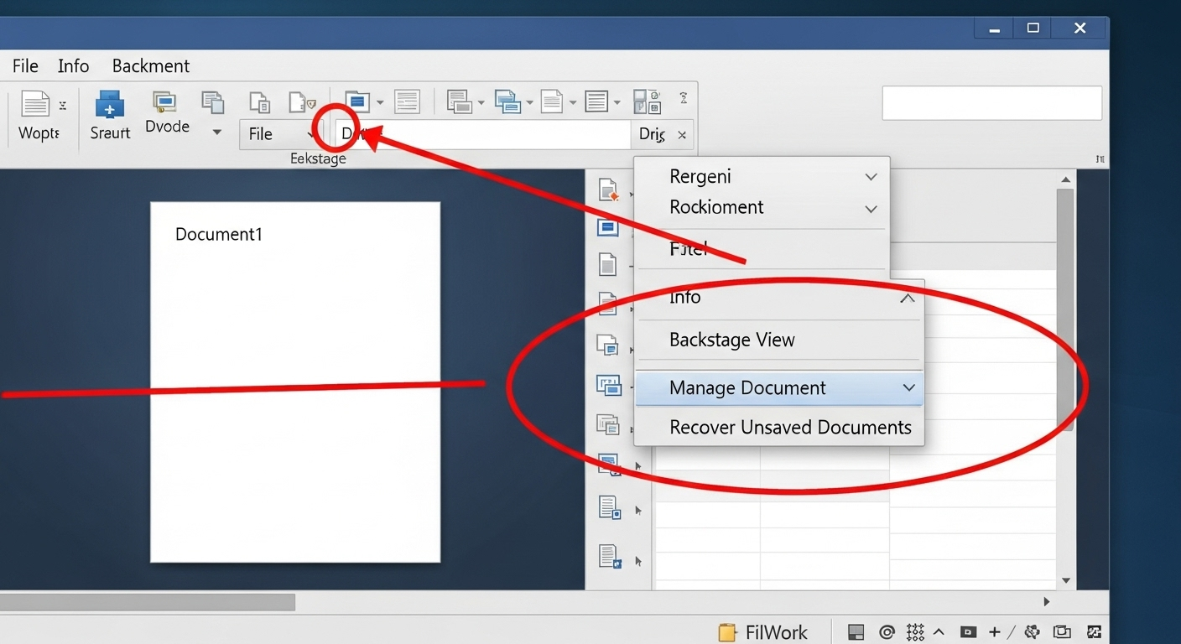The width and height of the screenshot is (1181, 644).
Task: Open the Manage Document dropdown chevron
Action: click(908, 387)
